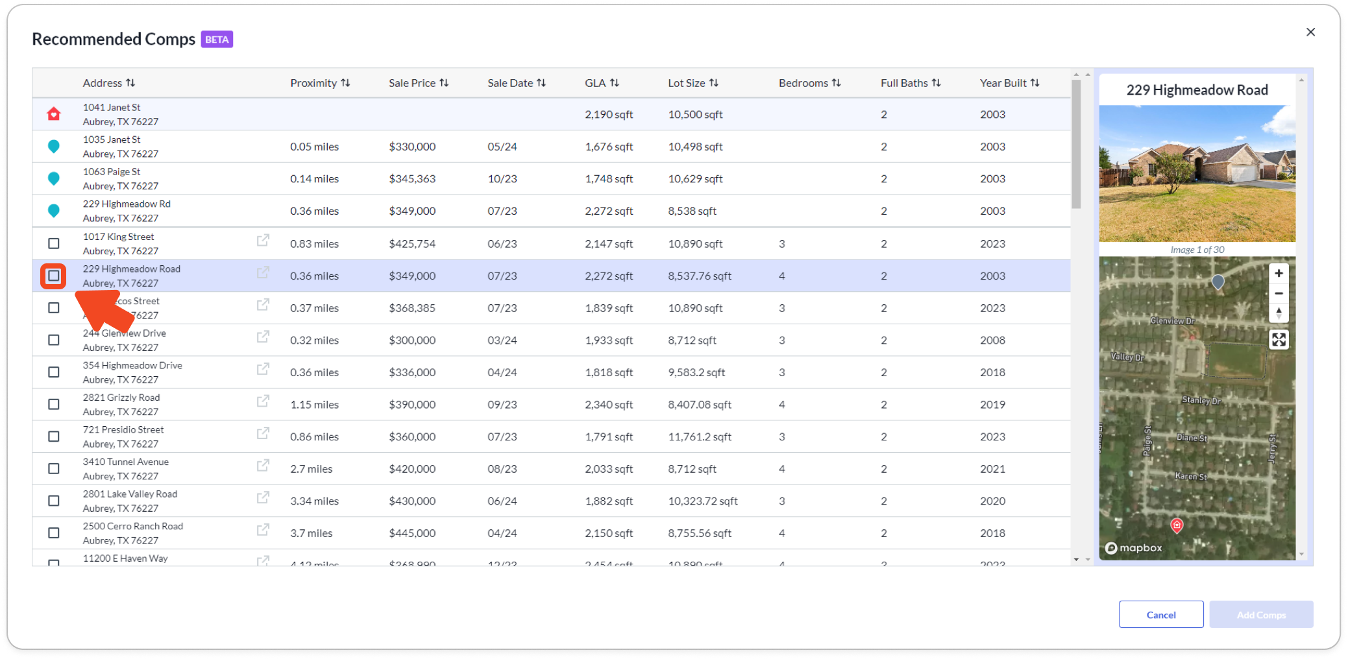Sort table by Sale Price
The image size is (1348, 659).
pos(419,83)
